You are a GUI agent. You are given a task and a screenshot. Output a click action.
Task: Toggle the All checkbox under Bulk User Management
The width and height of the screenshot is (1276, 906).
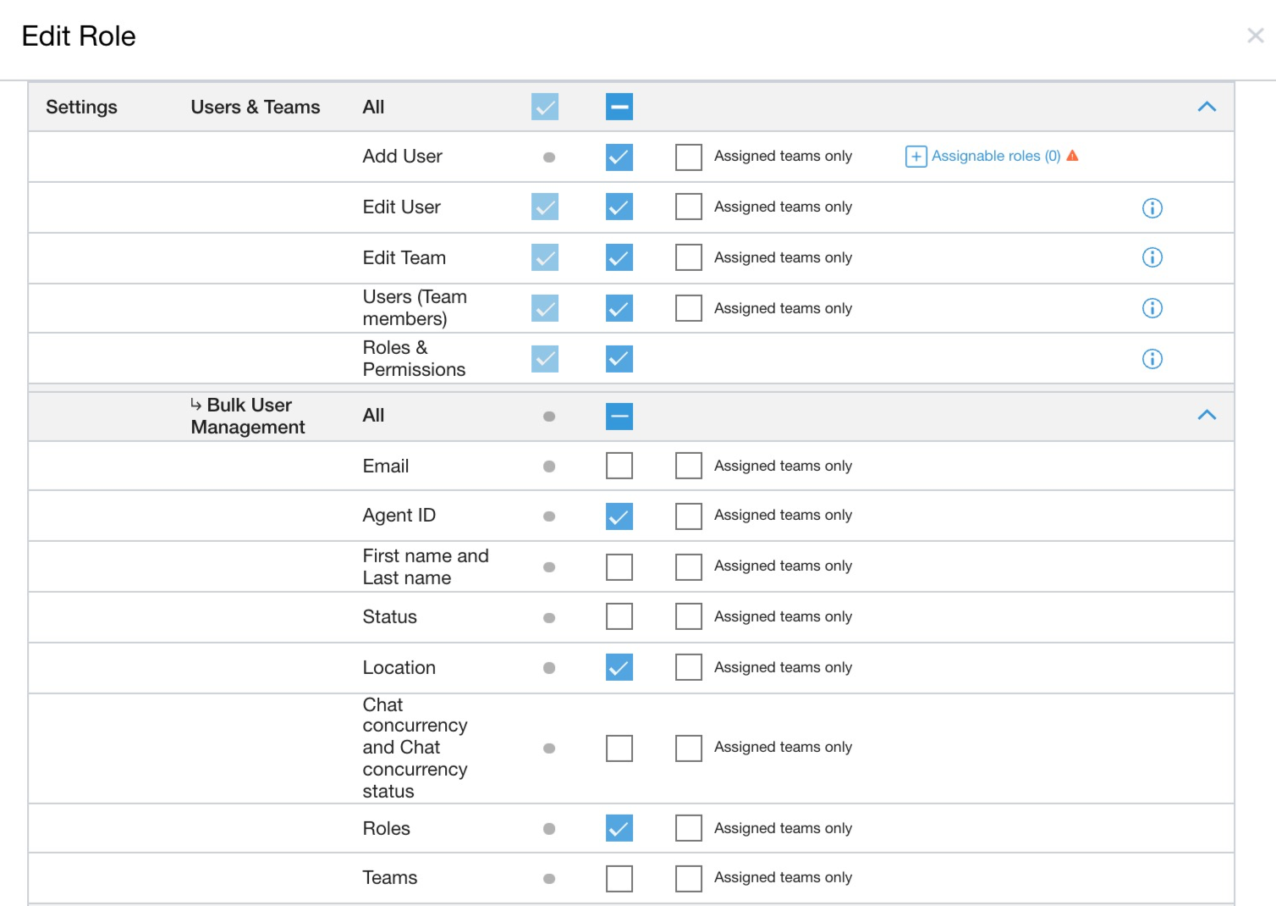click(x=619, y=416)
